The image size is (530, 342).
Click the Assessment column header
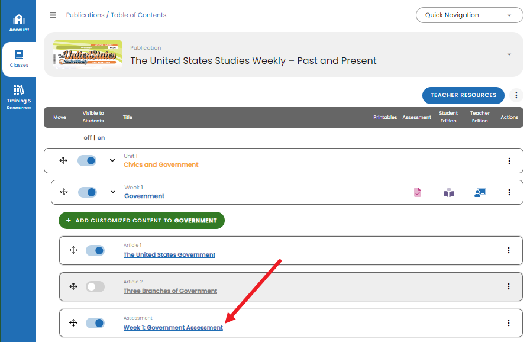coord(416,117)
